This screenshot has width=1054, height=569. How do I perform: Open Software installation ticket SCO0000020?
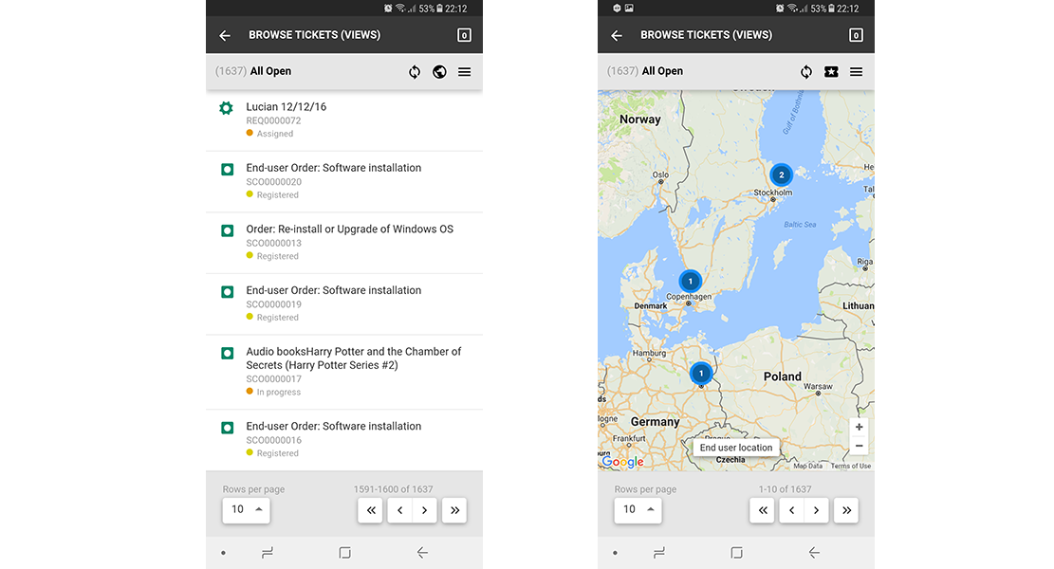[344, 181]
